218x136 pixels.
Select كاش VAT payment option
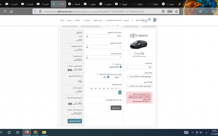coord(108,77)
